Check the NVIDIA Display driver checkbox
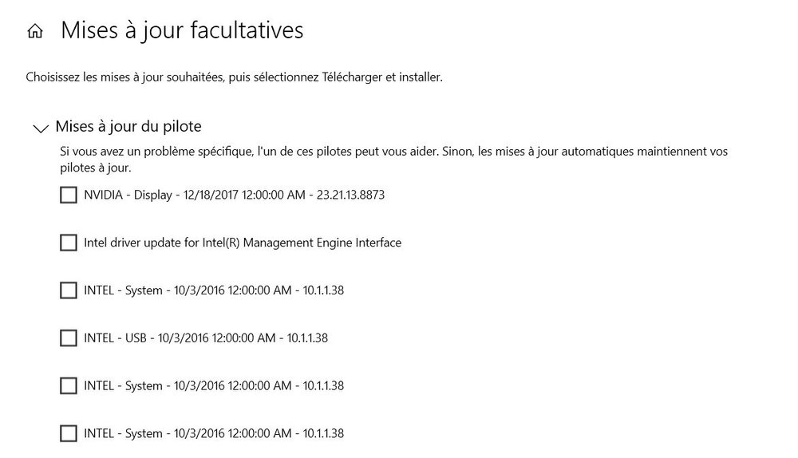This screenshot has height=458, width=798. 69,195
